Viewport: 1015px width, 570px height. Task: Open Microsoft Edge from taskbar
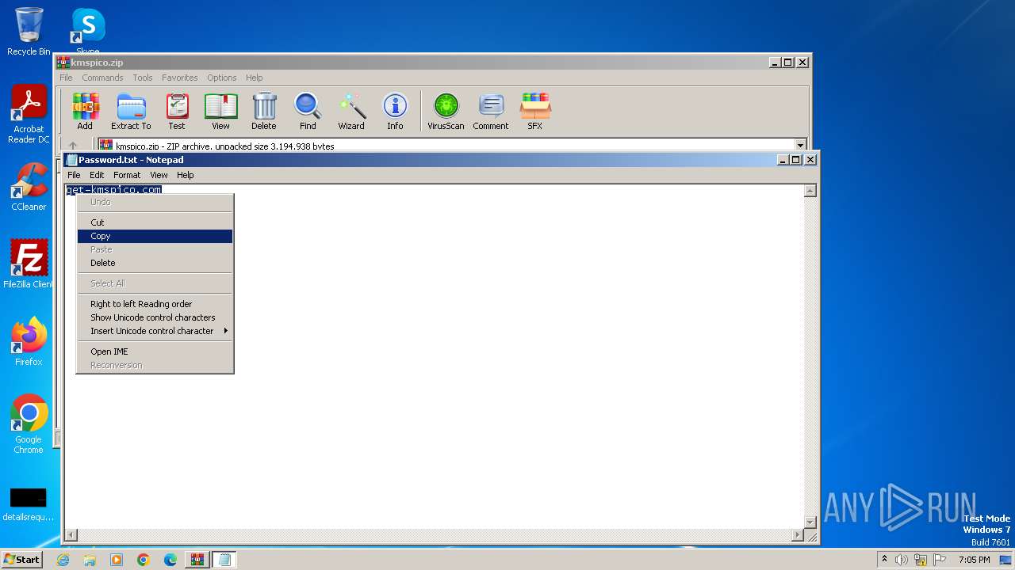pyautogui.click(x=170, y=560)
